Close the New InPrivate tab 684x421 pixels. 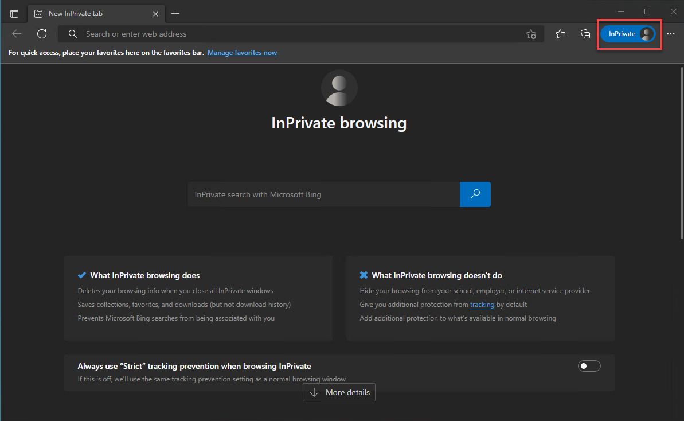pos(155,14)
